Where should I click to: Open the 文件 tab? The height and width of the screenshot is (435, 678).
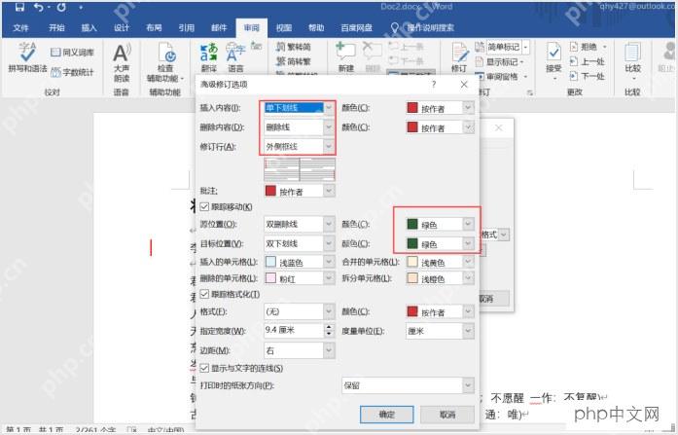20,27
